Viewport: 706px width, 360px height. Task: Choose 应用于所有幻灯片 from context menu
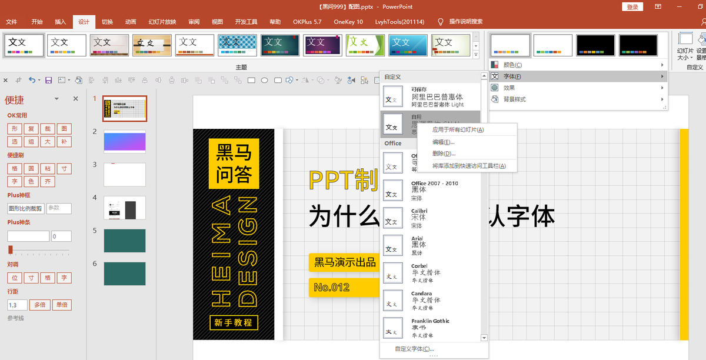tap(458, 129)
